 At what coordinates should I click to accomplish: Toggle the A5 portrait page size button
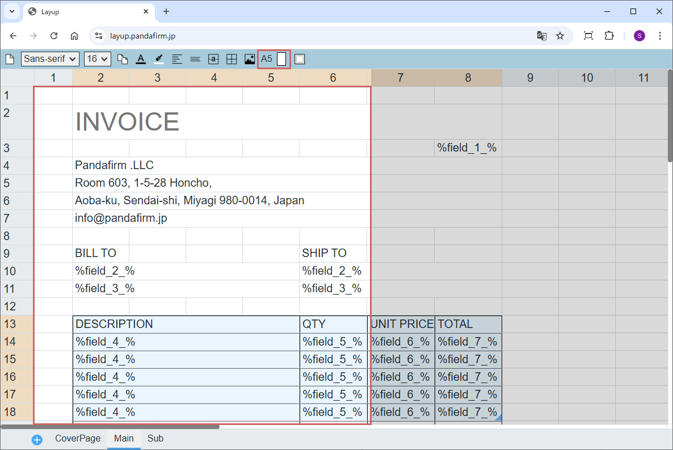coord(274,59)
